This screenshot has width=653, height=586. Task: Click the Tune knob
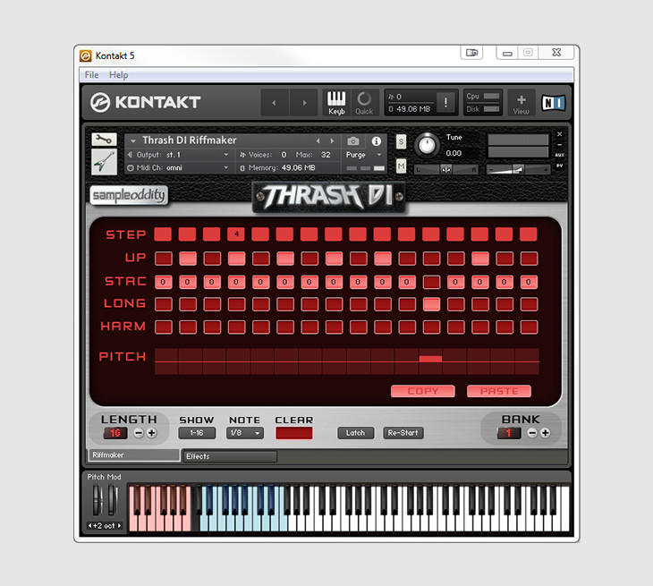pos(427,145)
